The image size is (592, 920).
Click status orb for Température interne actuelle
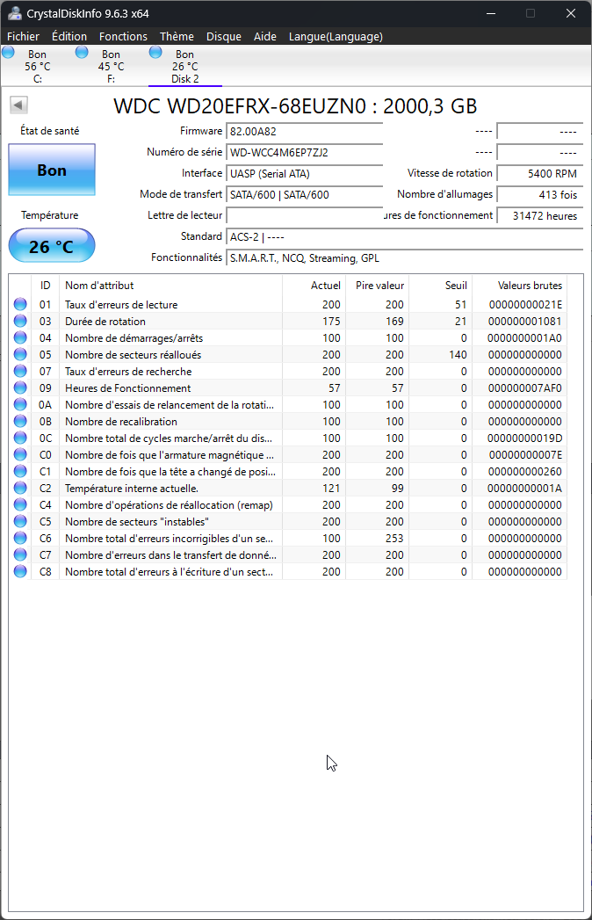19,489
